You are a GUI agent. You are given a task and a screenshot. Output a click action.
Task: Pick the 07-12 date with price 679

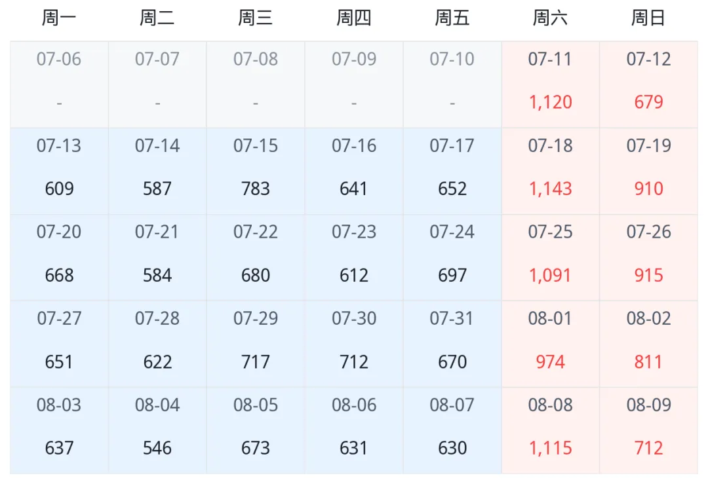click(648, 84)
